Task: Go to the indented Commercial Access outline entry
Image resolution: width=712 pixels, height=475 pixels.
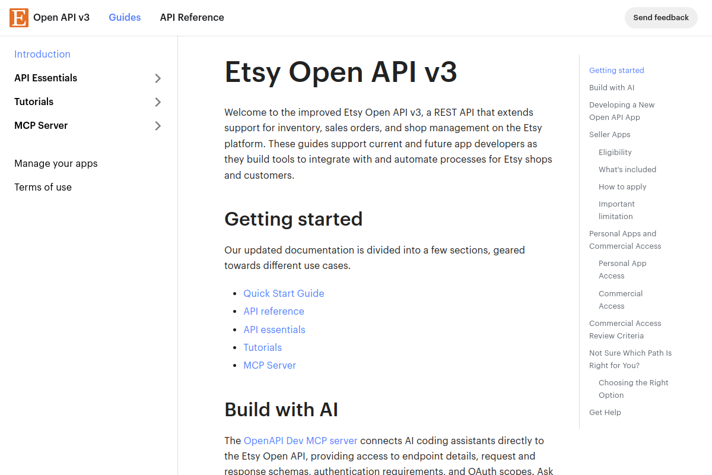Action: (x=621, y=300)
